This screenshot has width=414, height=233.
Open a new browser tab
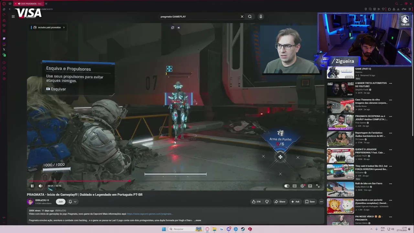pyautogui.click(x=46, y=4)
